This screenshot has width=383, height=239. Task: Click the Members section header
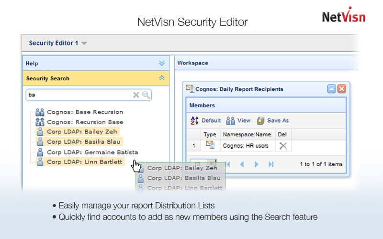pyautogui.click(x=266, y=105)
